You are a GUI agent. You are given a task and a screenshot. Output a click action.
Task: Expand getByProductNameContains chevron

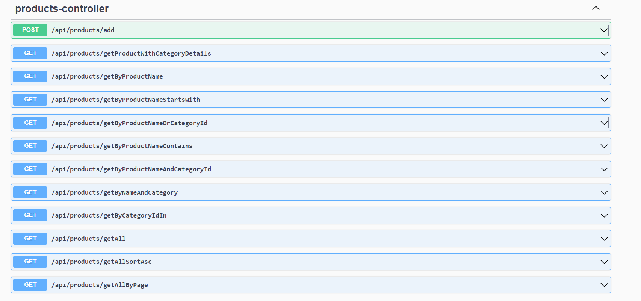click(604, 146)
